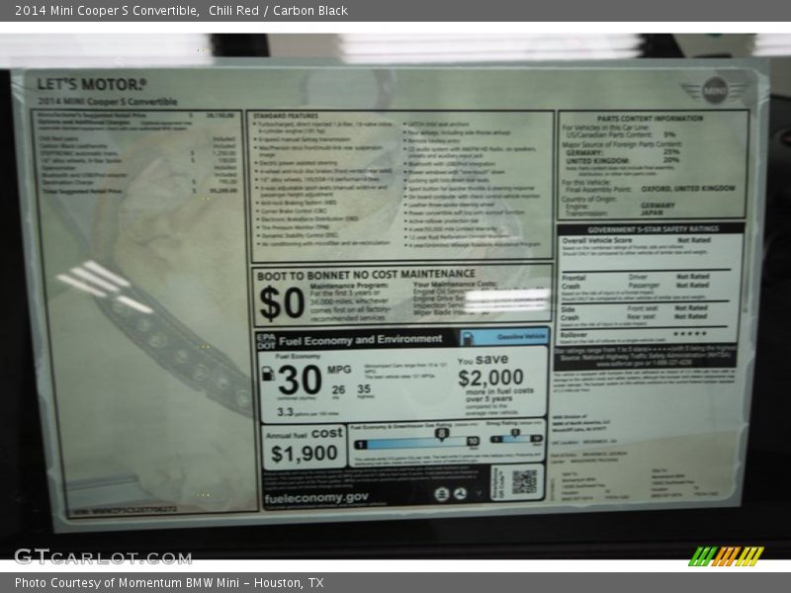Click the QR code on the fuel label

pos(524,482)
